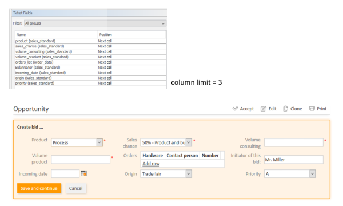
Task: Click the Position column header
Action: pyautogui.click(x=105, y=34)
